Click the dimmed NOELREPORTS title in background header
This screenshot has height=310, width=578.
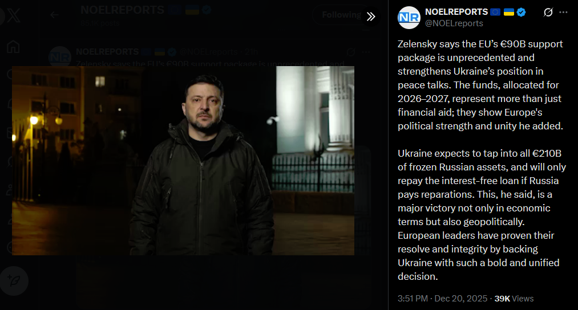point(122,10)
